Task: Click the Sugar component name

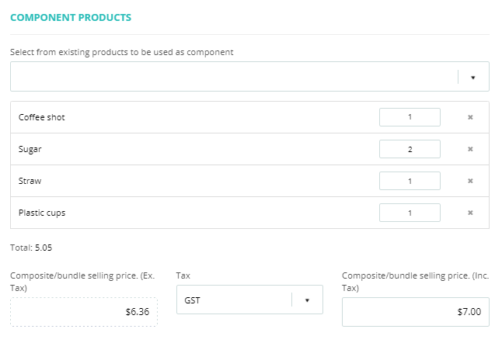Action: point(30,149)
